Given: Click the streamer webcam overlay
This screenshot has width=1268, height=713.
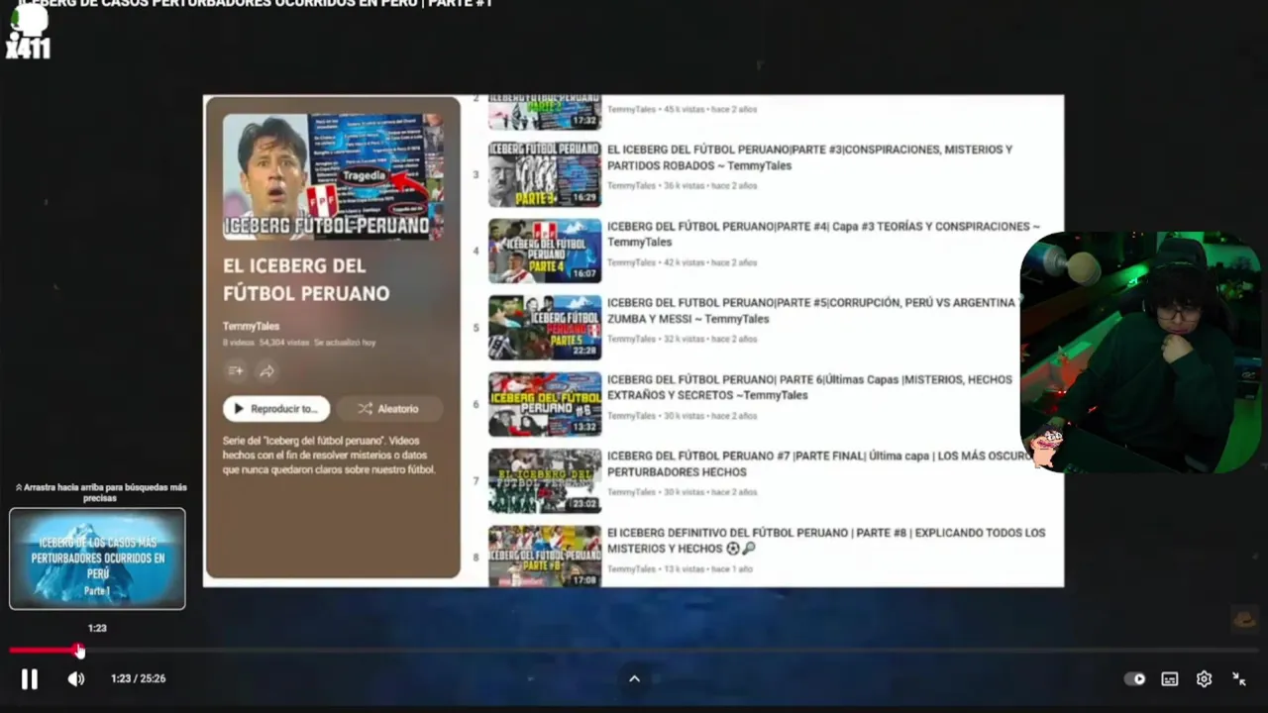Looking at the screenshot, I should coord(1139,353).
